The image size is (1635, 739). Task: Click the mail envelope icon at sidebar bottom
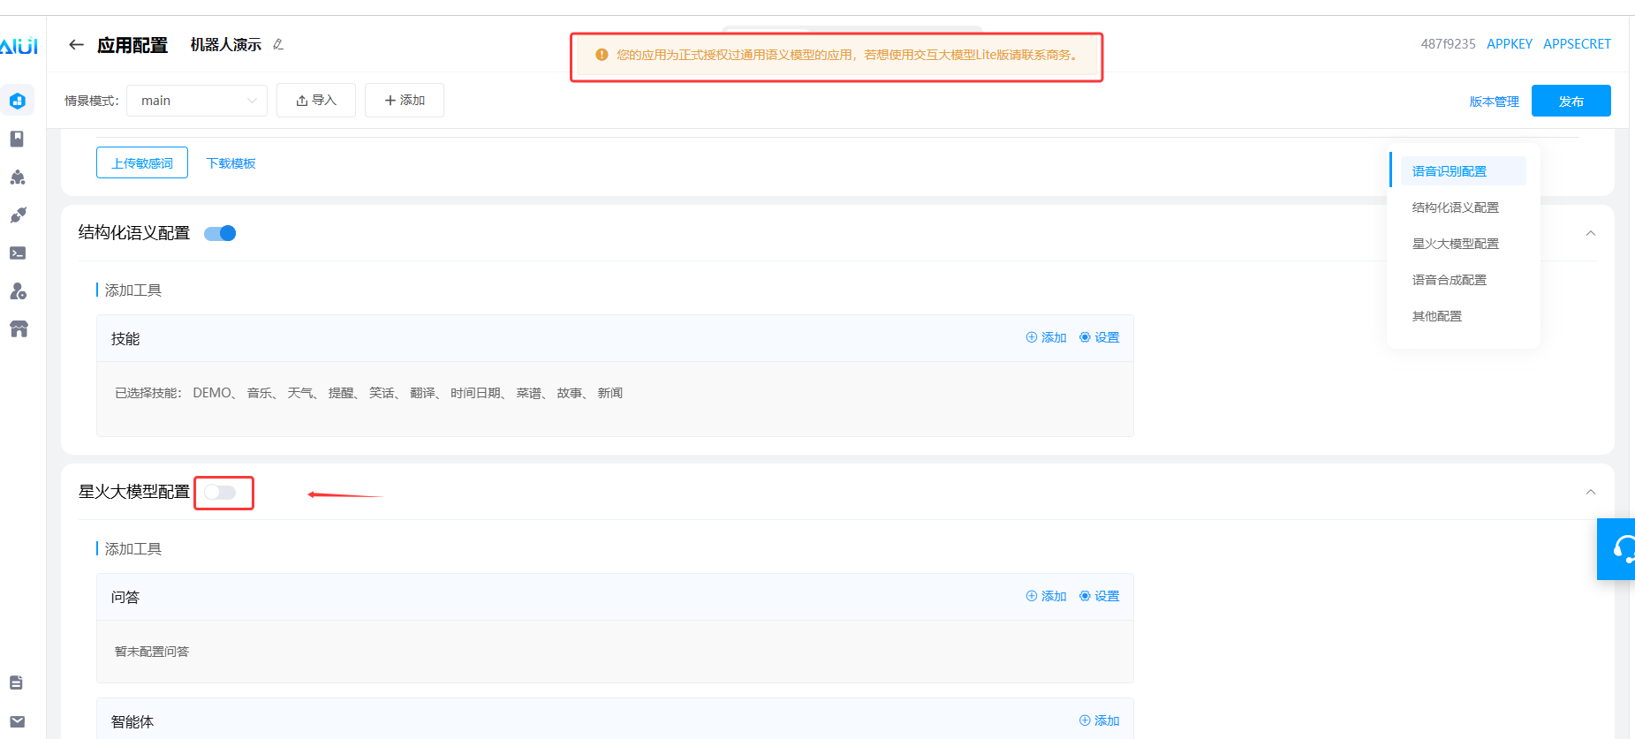click(17, 721)
